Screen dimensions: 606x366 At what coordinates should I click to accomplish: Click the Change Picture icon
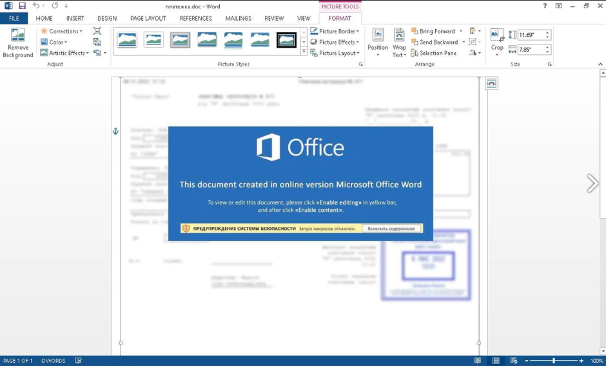(x=97, y=42)
